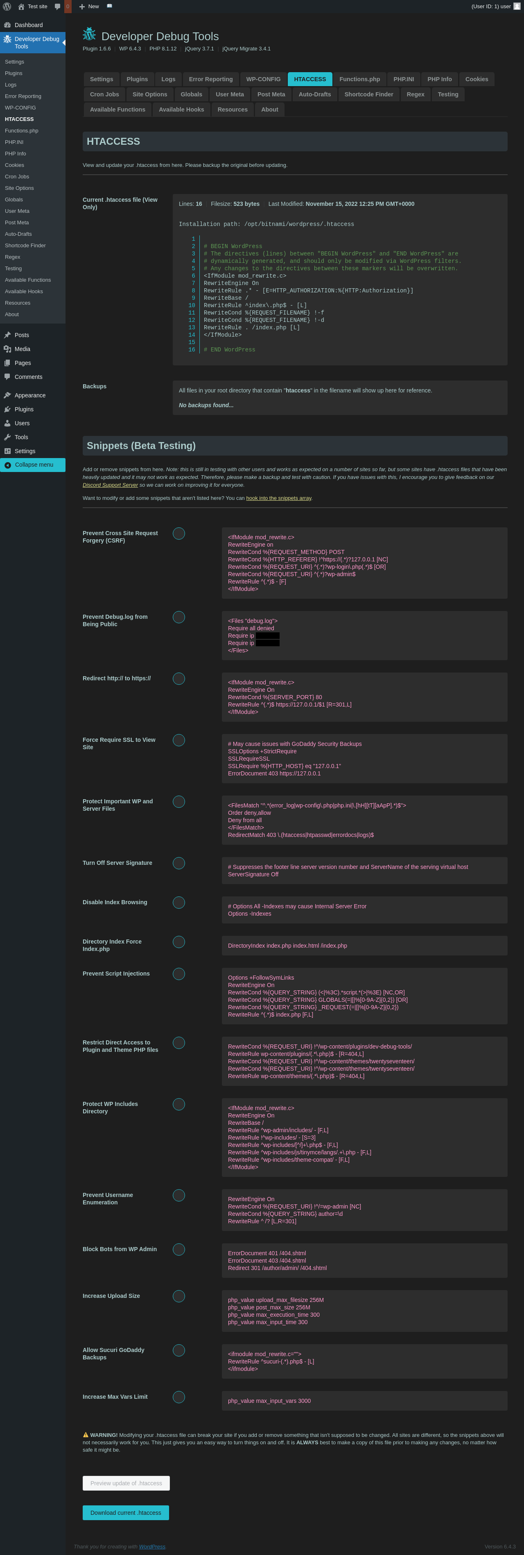The width and height of the screenshot is (524, 1555).
Task: Toggle the Redirect http:// to https:// snippet
Action: [x=179, y=679]
